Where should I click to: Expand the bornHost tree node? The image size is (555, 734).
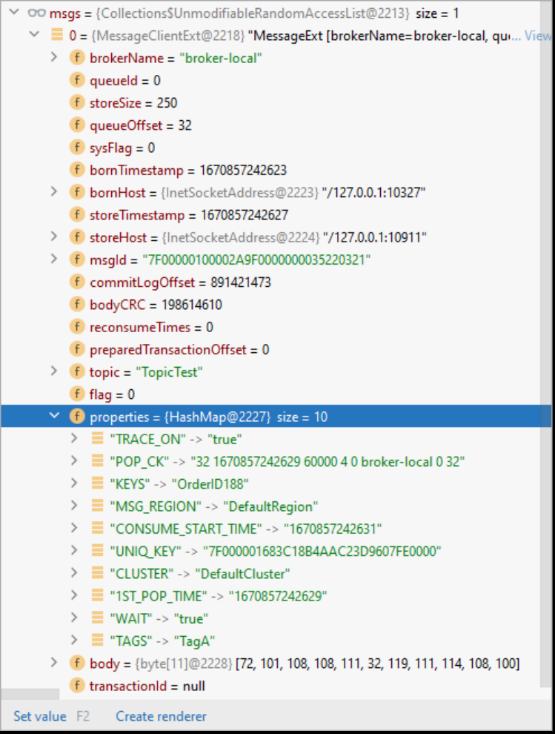pos(53,192)
